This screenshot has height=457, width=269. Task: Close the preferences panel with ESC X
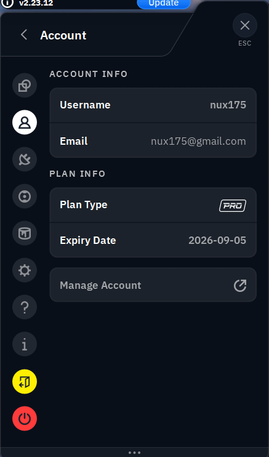[245, 25]
